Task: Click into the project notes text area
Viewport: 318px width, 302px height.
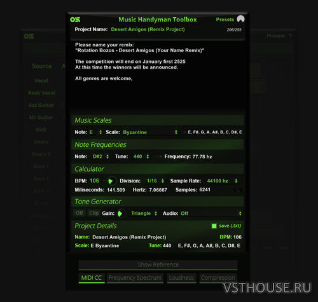Action: [x=158, y=74]
